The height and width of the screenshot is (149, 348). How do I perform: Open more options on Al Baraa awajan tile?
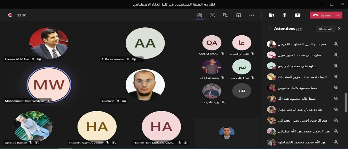(x=140, y=59)
